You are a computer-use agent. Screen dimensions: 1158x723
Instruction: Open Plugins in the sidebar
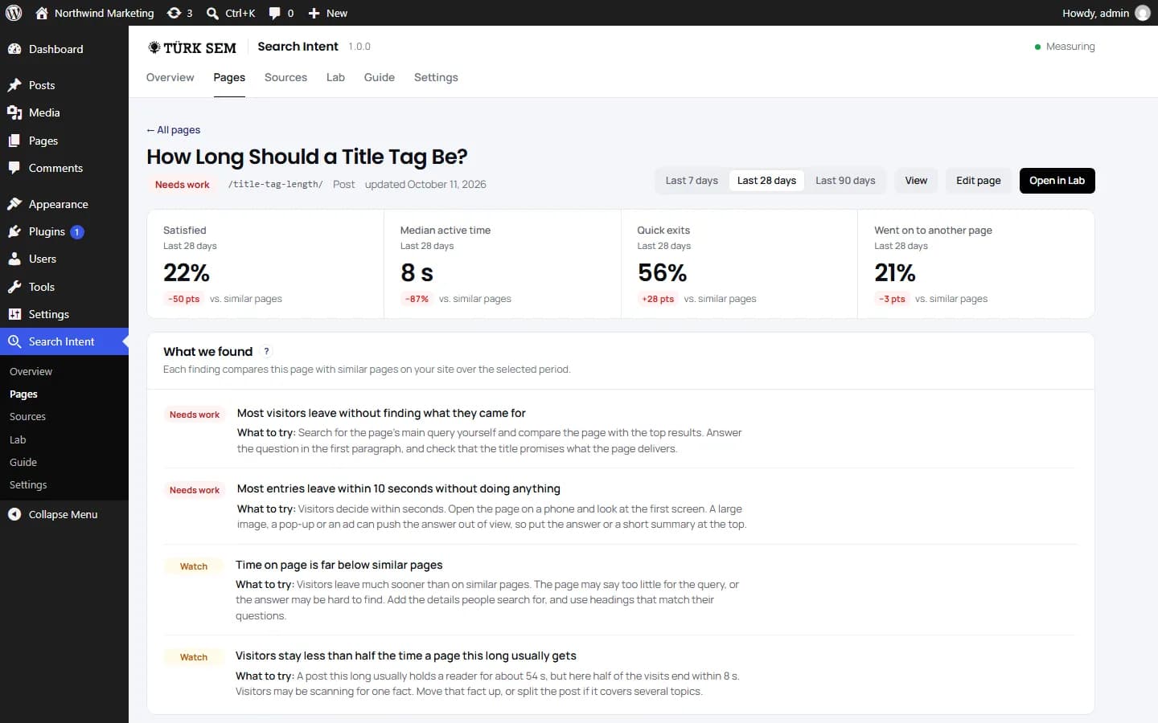tap(64, 231)
